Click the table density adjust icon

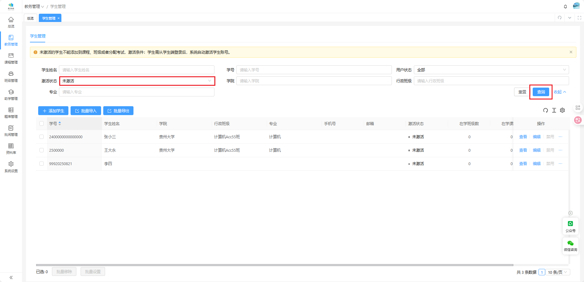tap(554, 110)
